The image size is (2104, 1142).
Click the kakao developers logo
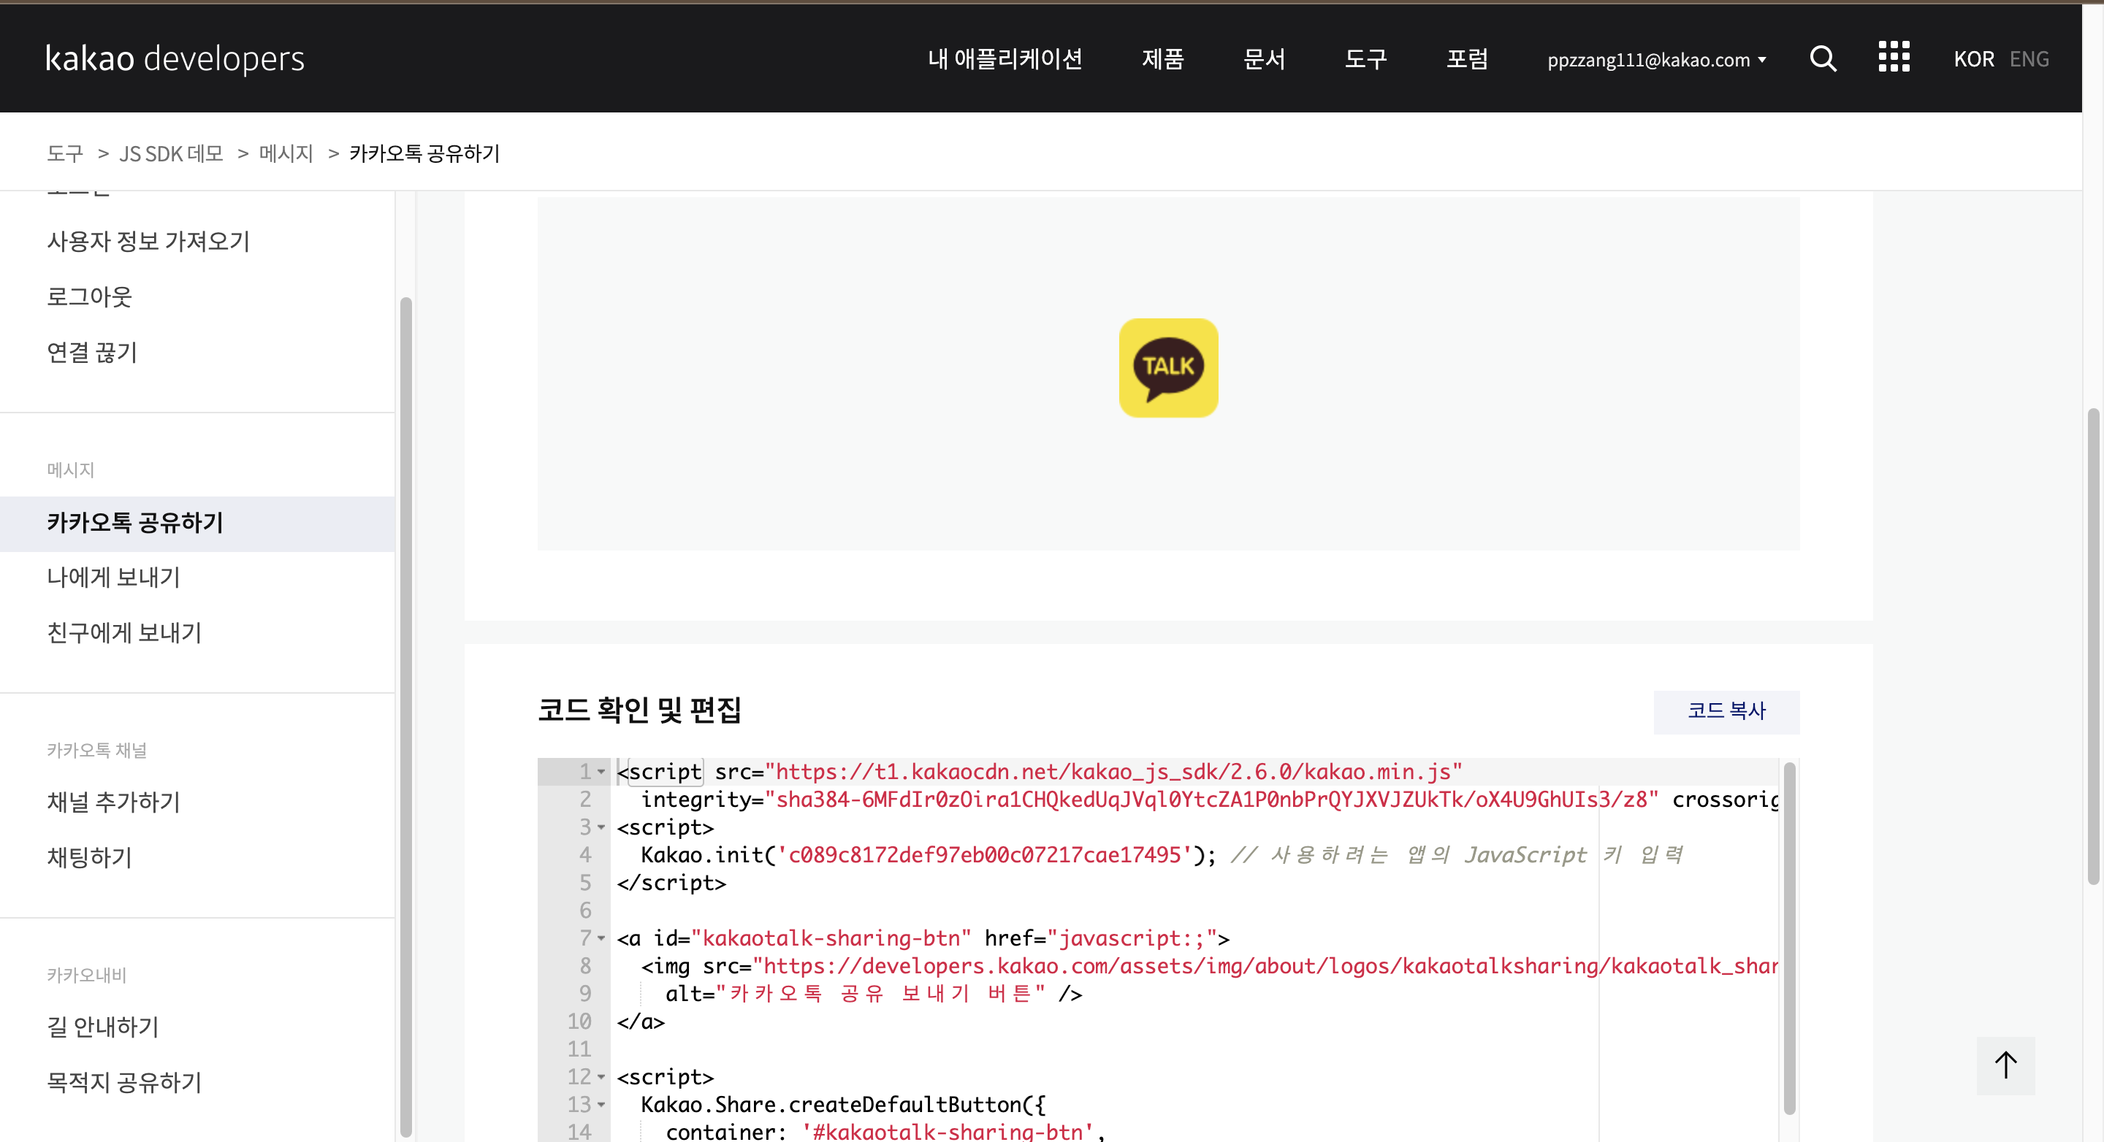coord(175,58)
